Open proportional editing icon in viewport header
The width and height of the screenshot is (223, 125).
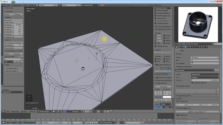94,111
